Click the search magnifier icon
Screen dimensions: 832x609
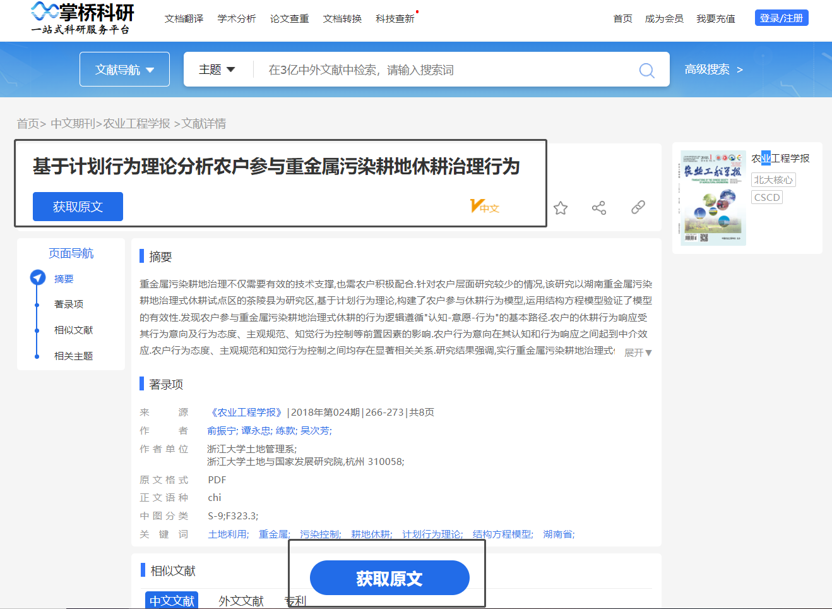(646, 70)
